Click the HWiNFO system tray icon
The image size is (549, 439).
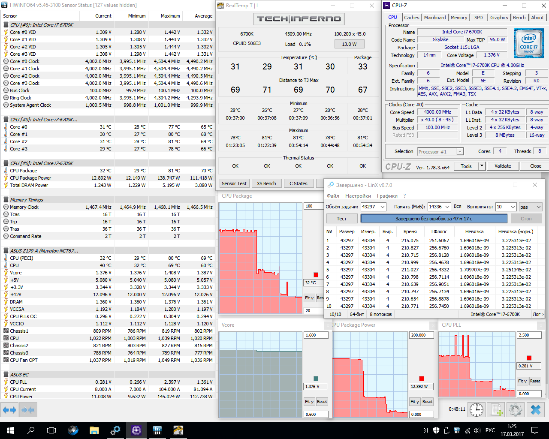tap(456, 430)
